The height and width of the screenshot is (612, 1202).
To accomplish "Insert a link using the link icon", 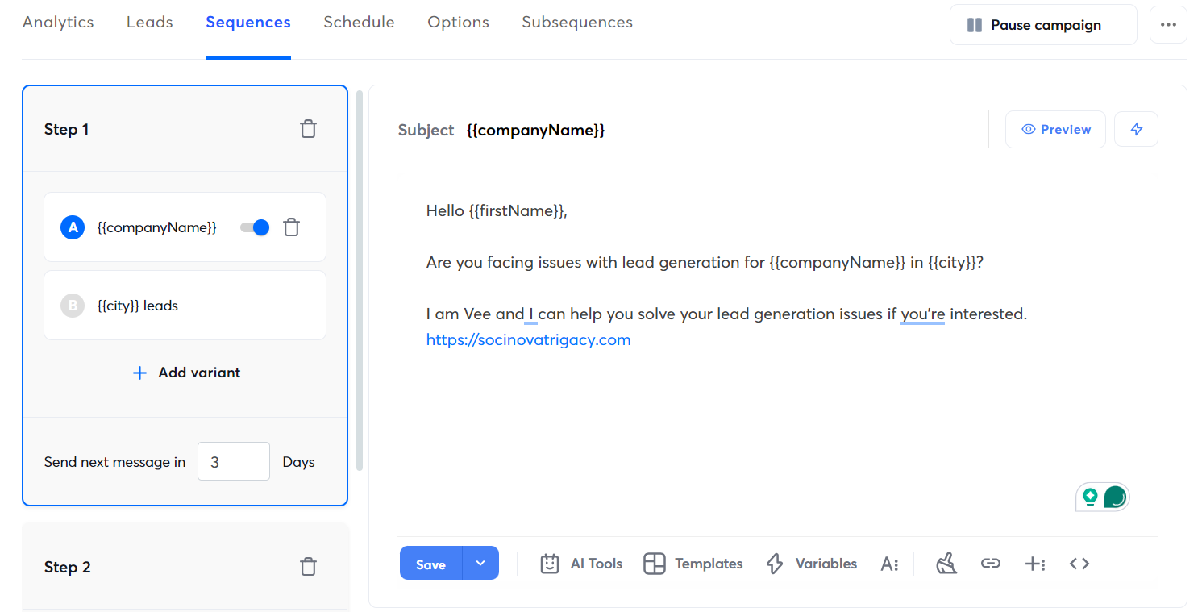I will (x=990, y=564).
